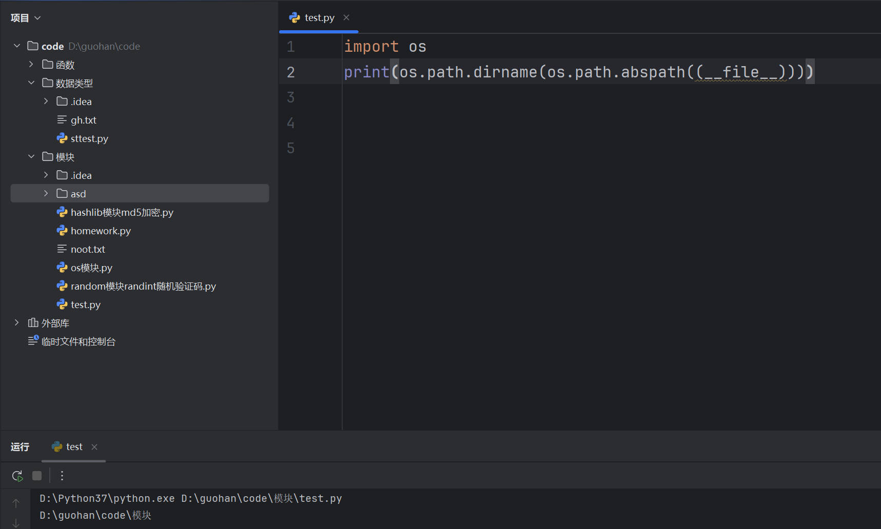The height and width of the screenshot is (529, 881).
Task: Click the scratch files and consoles icon
Action: 33,341
